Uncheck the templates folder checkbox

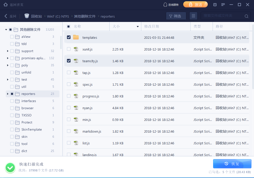pos(68,37)
